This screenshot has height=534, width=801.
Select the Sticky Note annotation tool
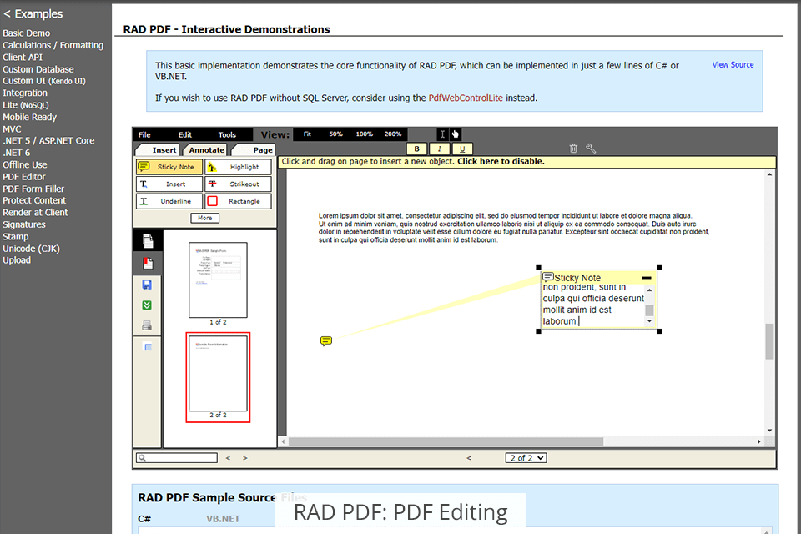[169, 167]
